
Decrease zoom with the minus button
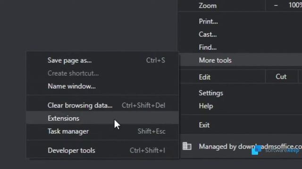[276, 5]
